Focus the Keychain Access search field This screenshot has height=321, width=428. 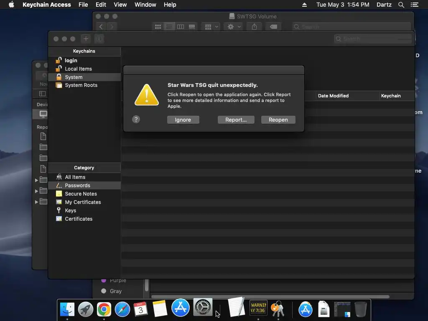[373, 39]
